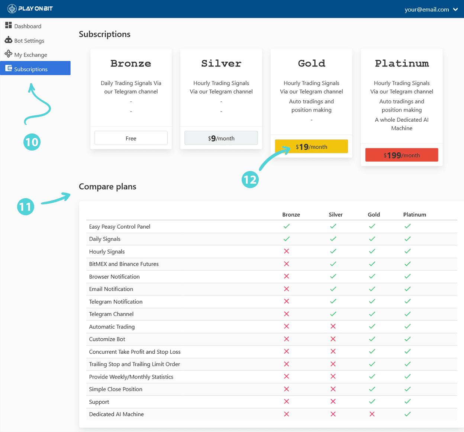Choose the Platinum $199/month button
This screenshot has width=464, height=432.
[402, 155]
